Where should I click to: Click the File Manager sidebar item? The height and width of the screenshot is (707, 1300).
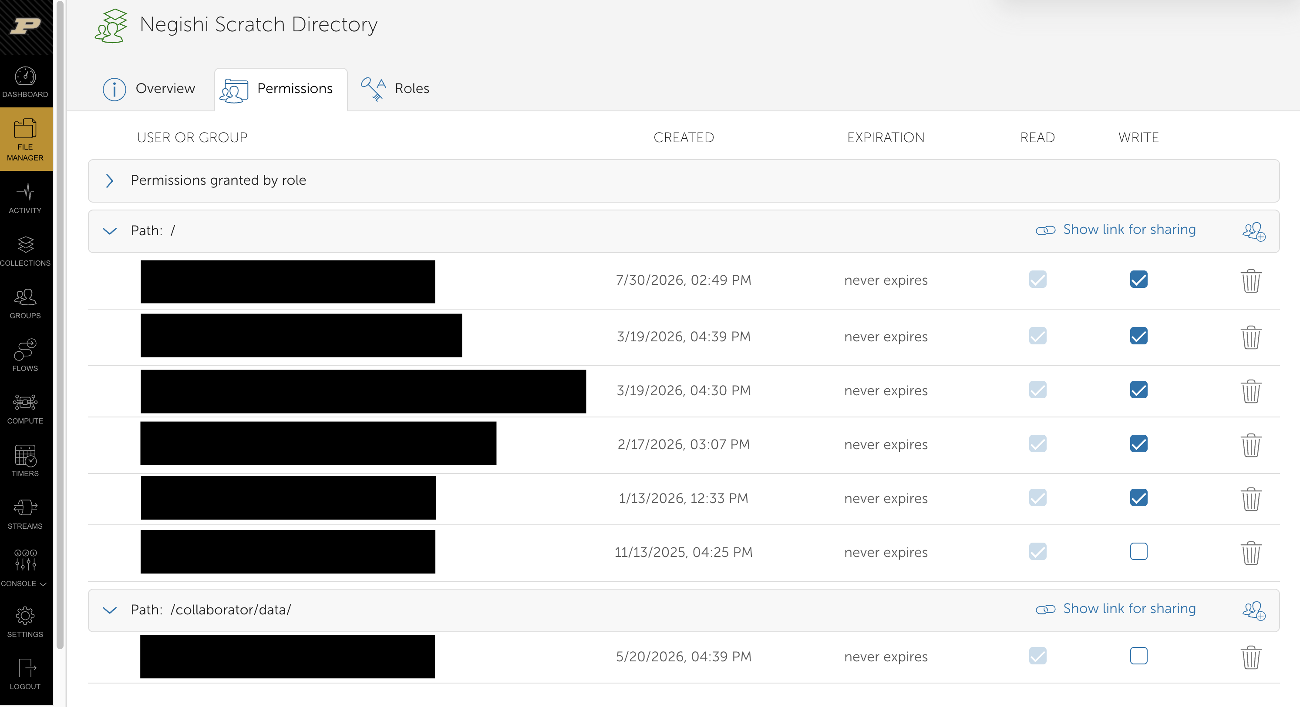25,140
